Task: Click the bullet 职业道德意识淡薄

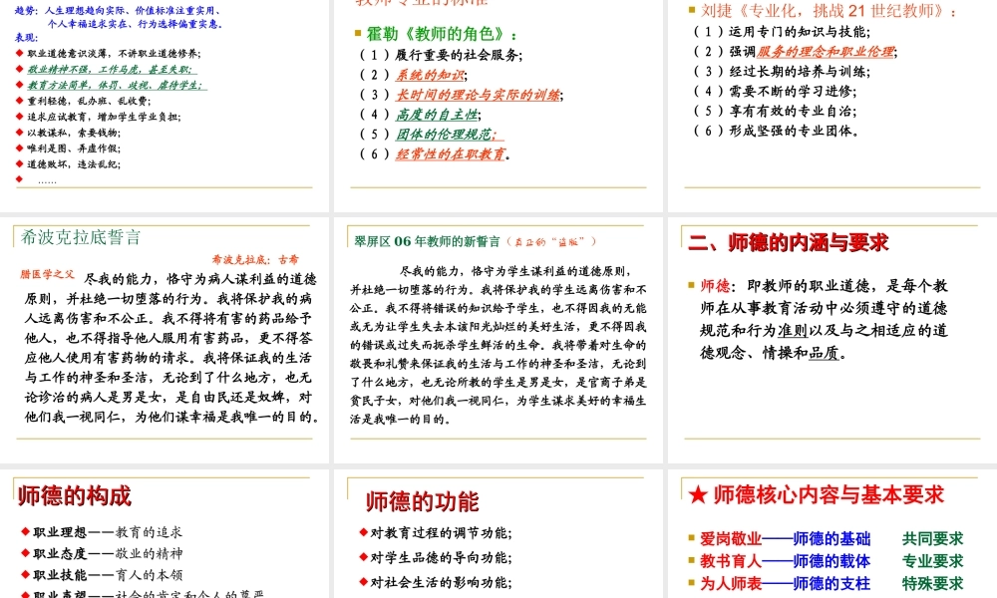Action: [x=114, y=54]
